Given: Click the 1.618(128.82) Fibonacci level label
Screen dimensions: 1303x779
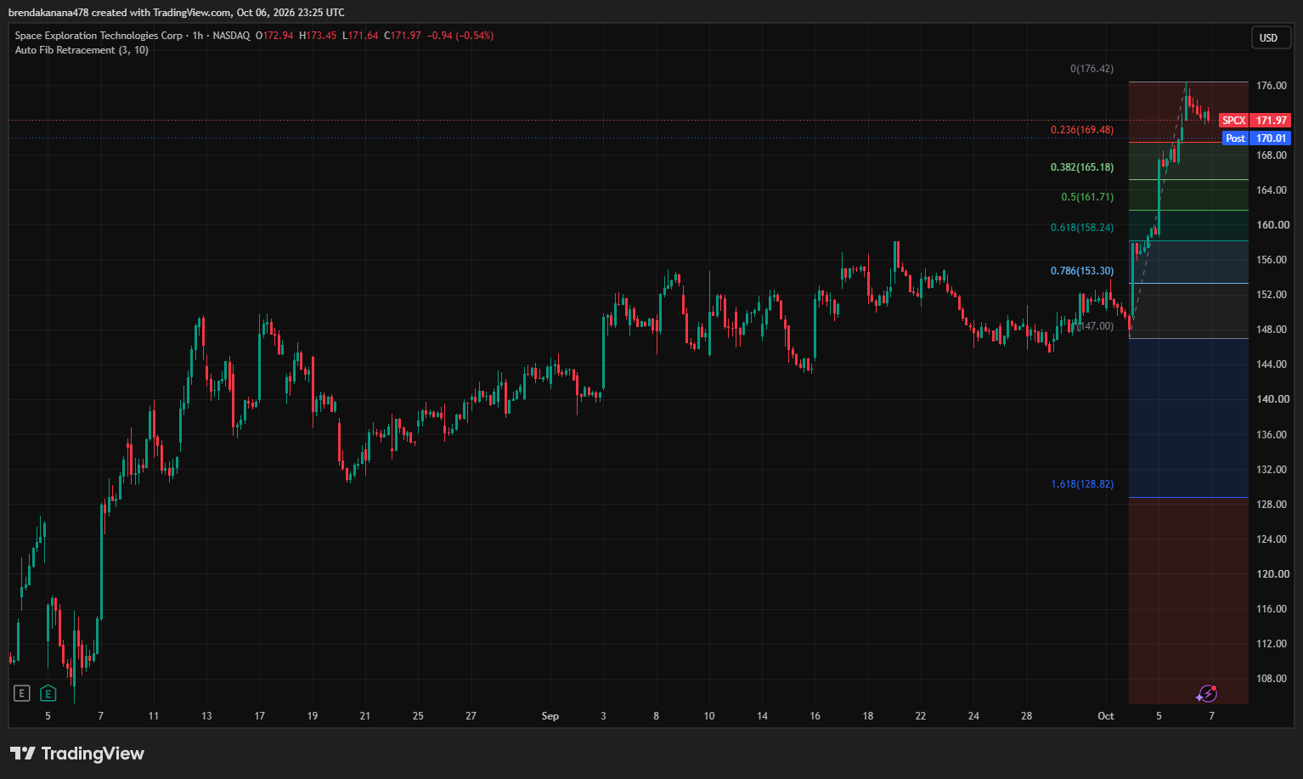Looking at the screenshot, I should tap(1082, 484).
